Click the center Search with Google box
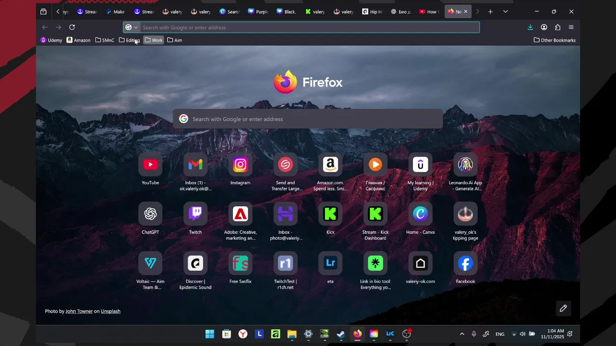 pyautogui.click(x=308, y=119)
